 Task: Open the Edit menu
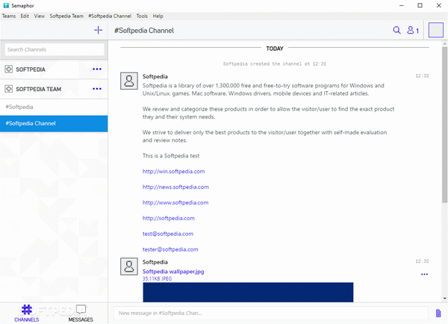tap(25, 16)
